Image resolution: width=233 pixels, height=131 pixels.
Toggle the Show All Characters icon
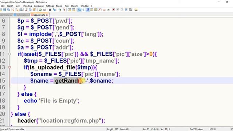83,10
